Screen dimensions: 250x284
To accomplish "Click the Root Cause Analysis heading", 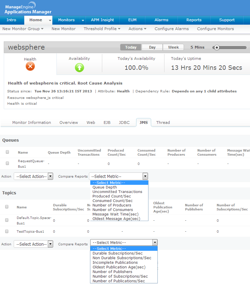I will coord(100,83).
